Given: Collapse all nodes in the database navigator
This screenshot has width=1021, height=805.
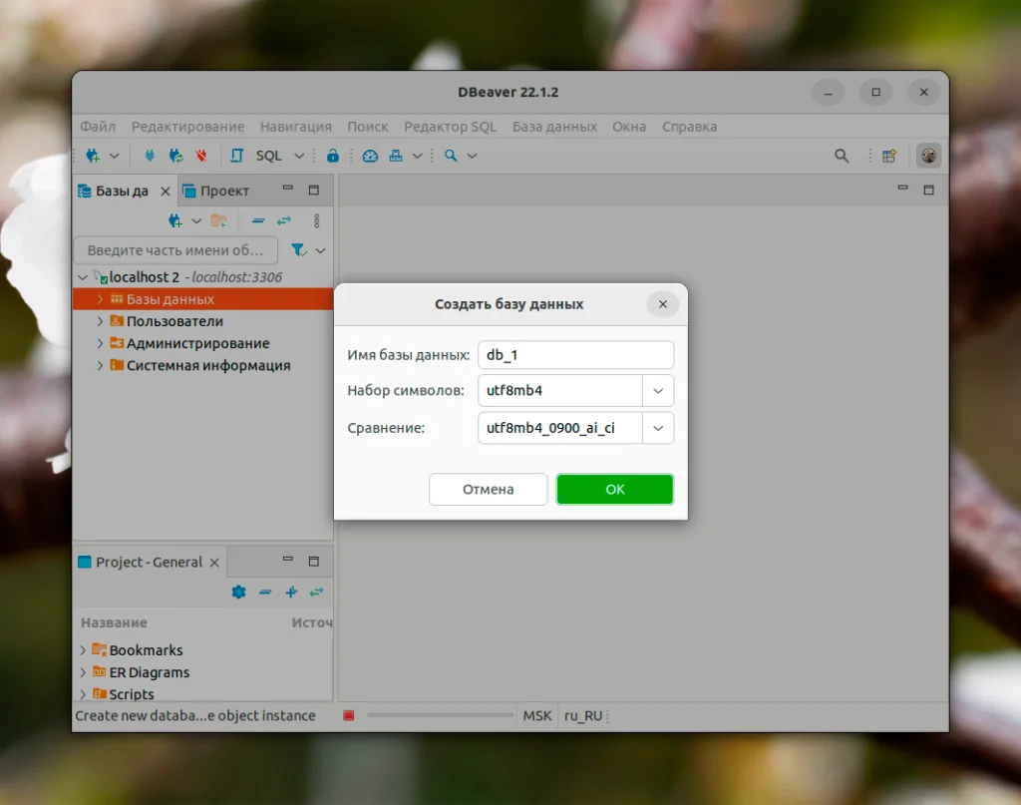Looking at the screenshot, I should (258, 220).
